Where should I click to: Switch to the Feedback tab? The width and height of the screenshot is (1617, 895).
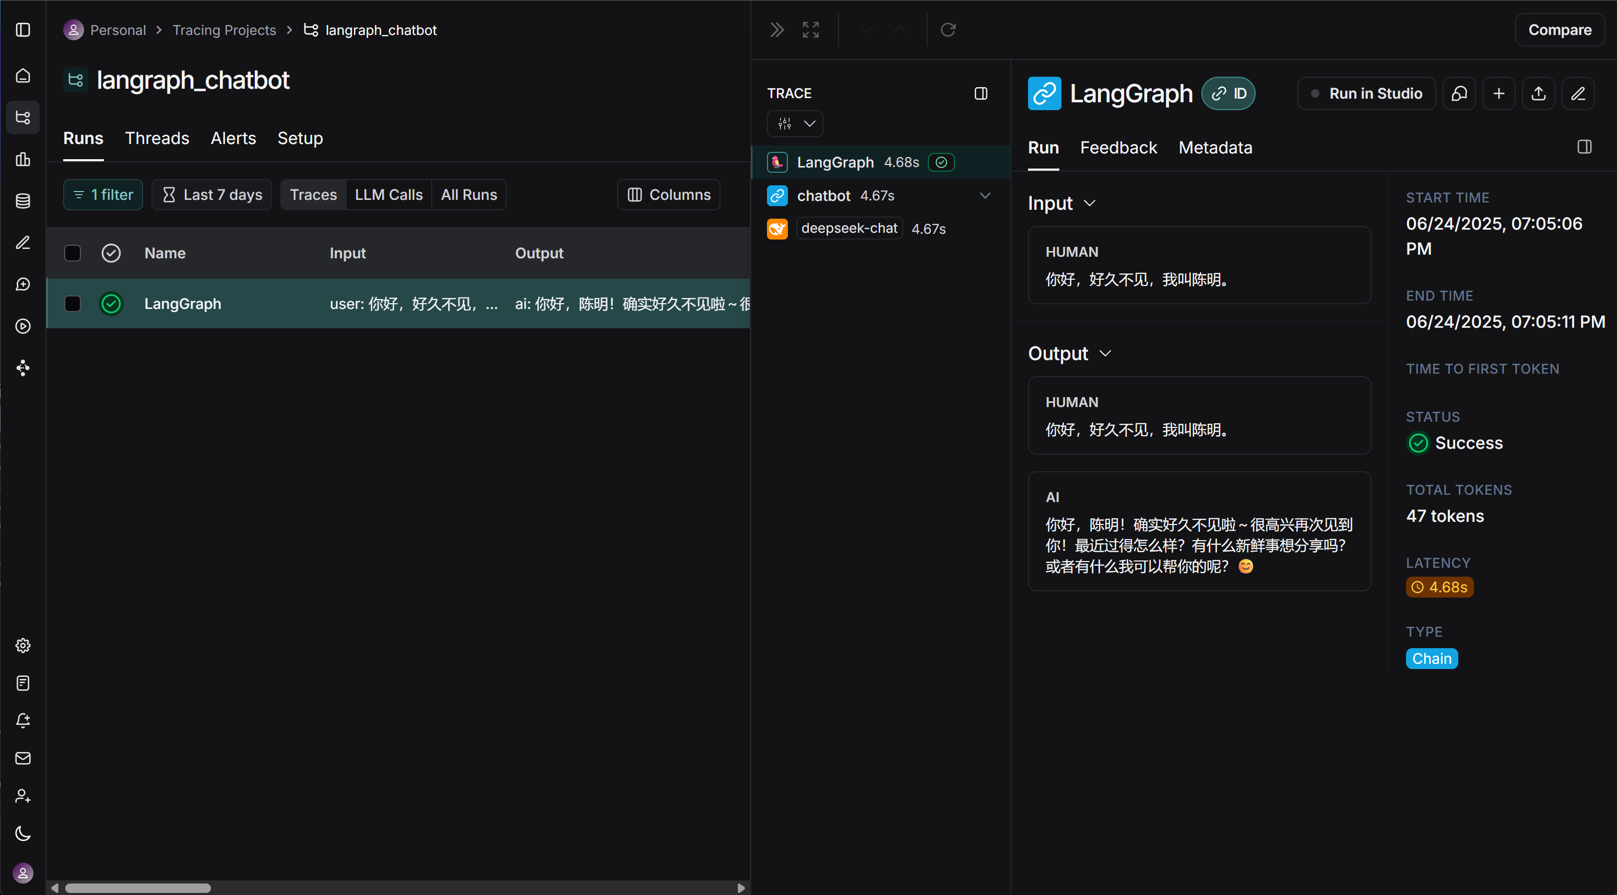click(x=1118, y=148)
